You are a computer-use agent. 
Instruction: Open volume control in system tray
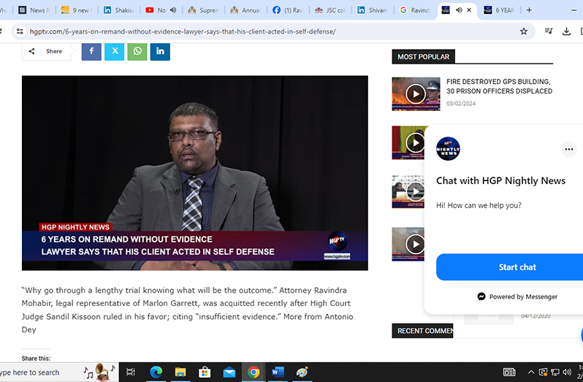pyautogui.click(x=567, y=372)
